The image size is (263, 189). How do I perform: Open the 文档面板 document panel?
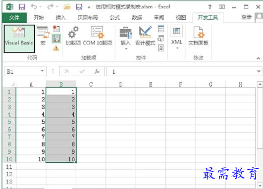coord(198,36)
